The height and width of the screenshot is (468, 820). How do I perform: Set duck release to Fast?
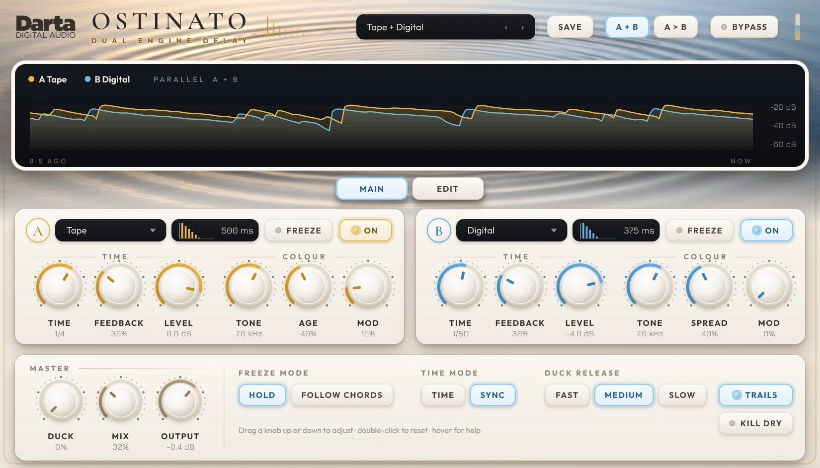click(567, 395)
